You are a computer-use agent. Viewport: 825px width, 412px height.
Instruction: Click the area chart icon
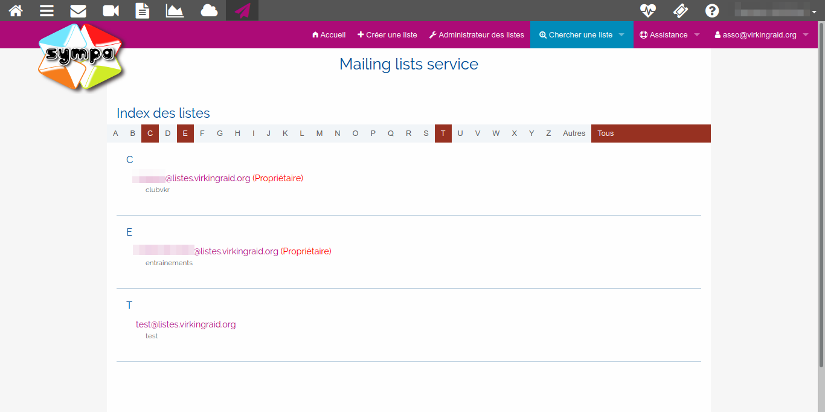click(175, 10)
